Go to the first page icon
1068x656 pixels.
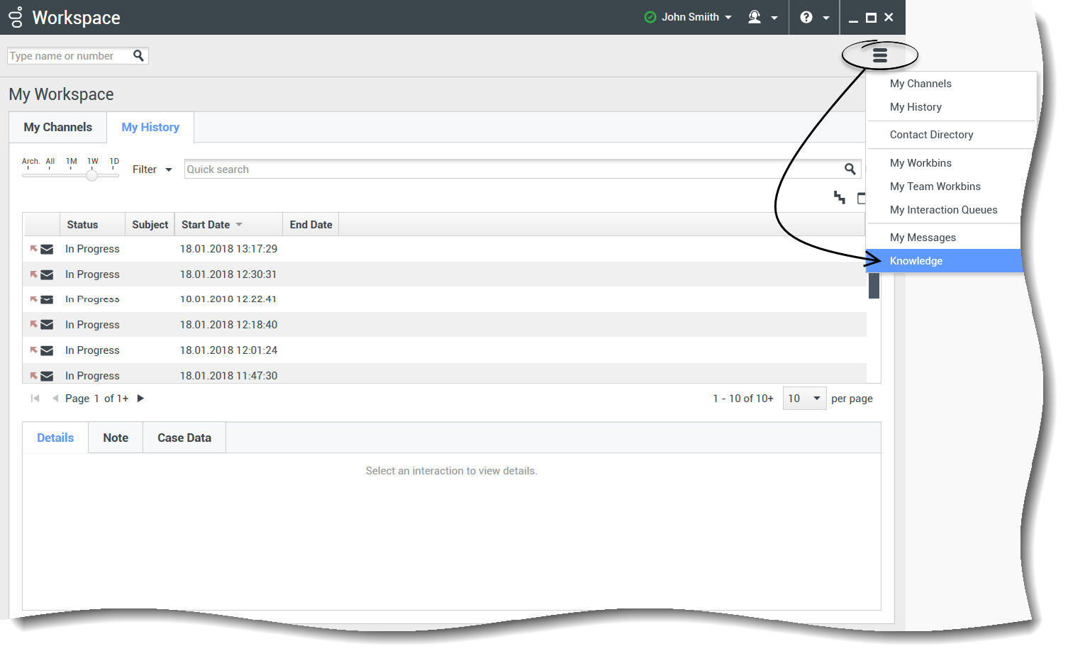click(x=35, y=399)
